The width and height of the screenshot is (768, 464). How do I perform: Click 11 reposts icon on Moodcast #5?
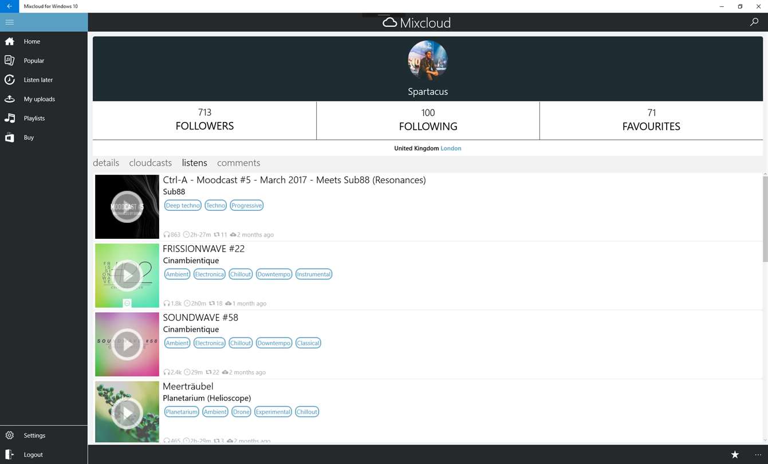[217, 234]
